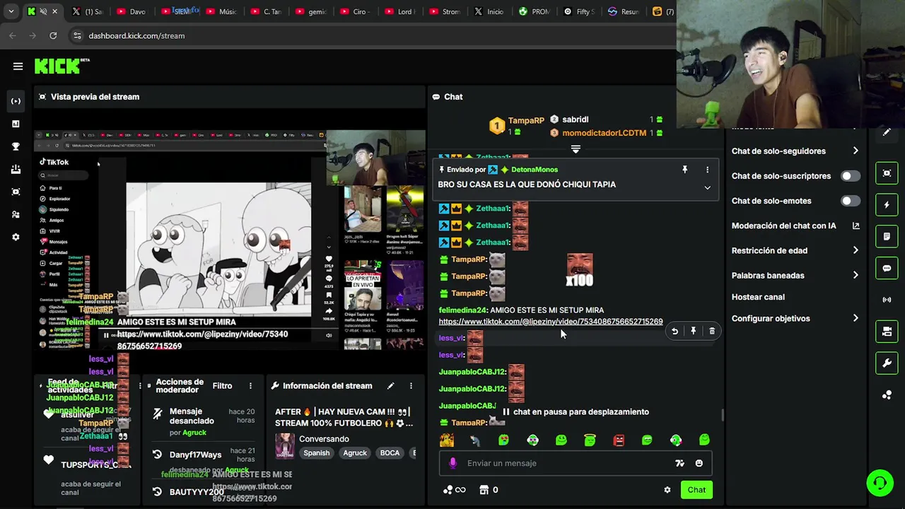Open Moderación del chat con IA
Image resolution: width=905 pixels, height=509 pixels.
pyautogui.click(x=795, y=226)
